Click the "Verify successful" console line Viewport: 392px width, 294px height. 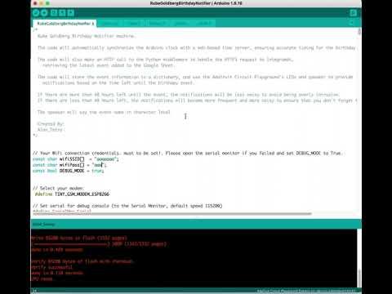pos(51,267)
